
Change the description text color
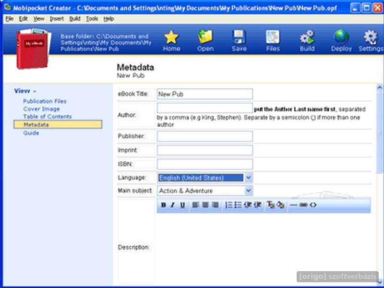[270, 205]
